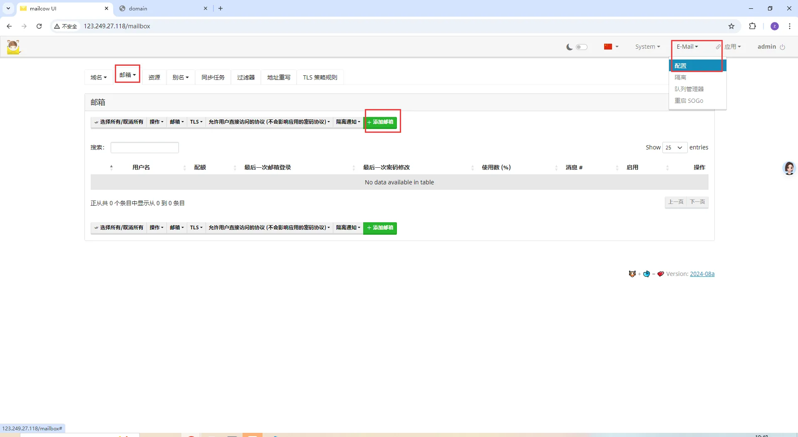Switch to the 地址重写 tab

click(x=279, y=77)
